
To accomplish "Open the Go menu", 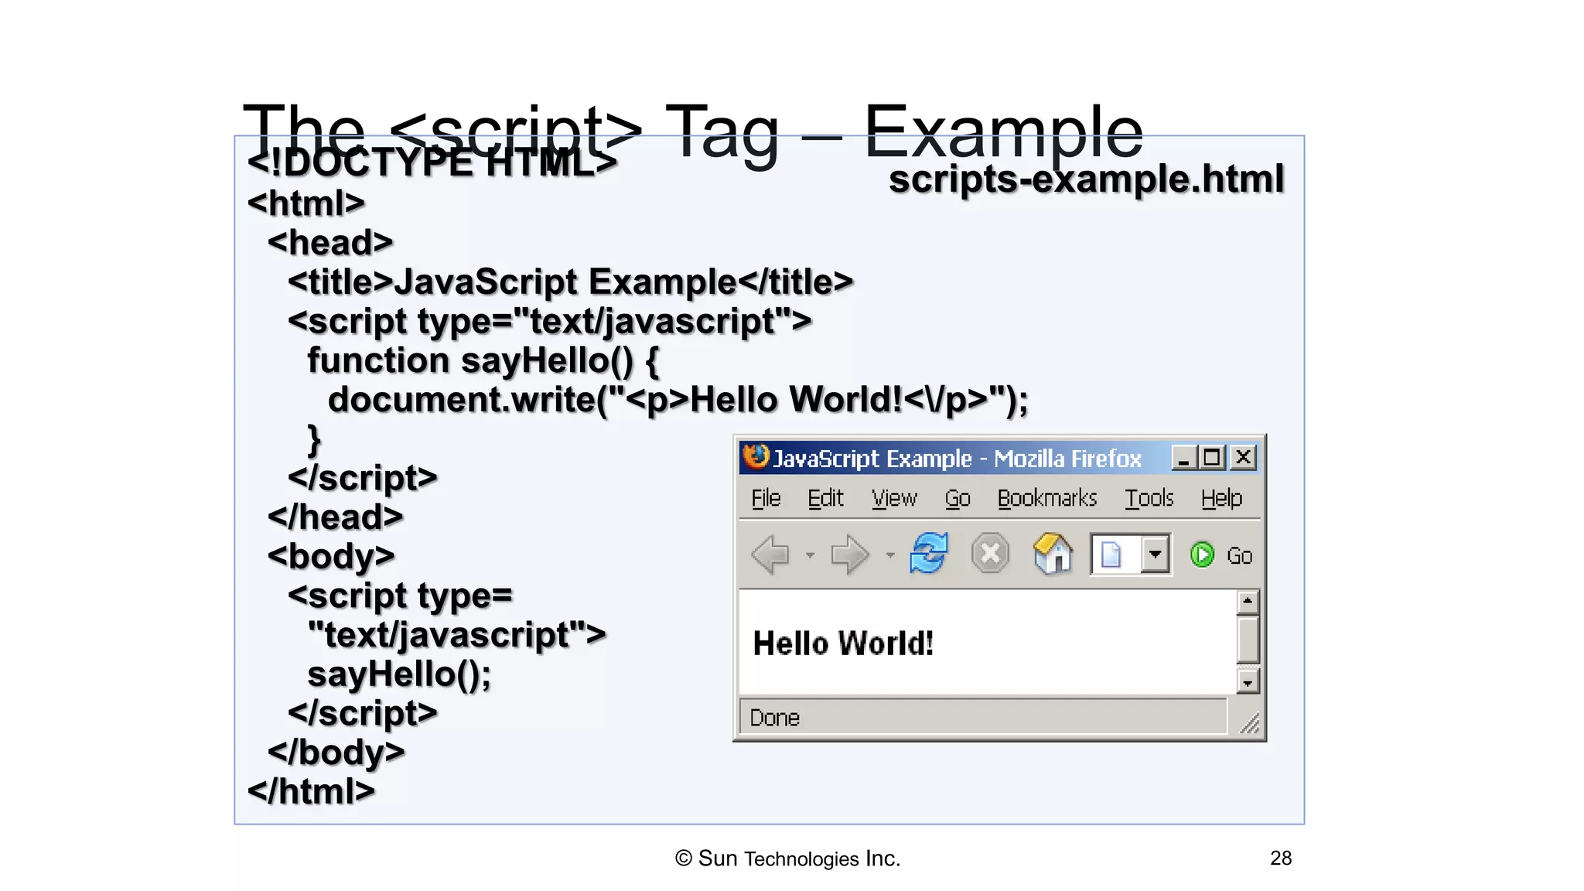I will (958, 498).
